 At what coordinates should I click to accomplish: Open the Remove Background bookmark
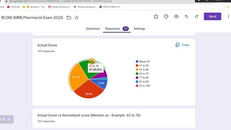[85, 7]
